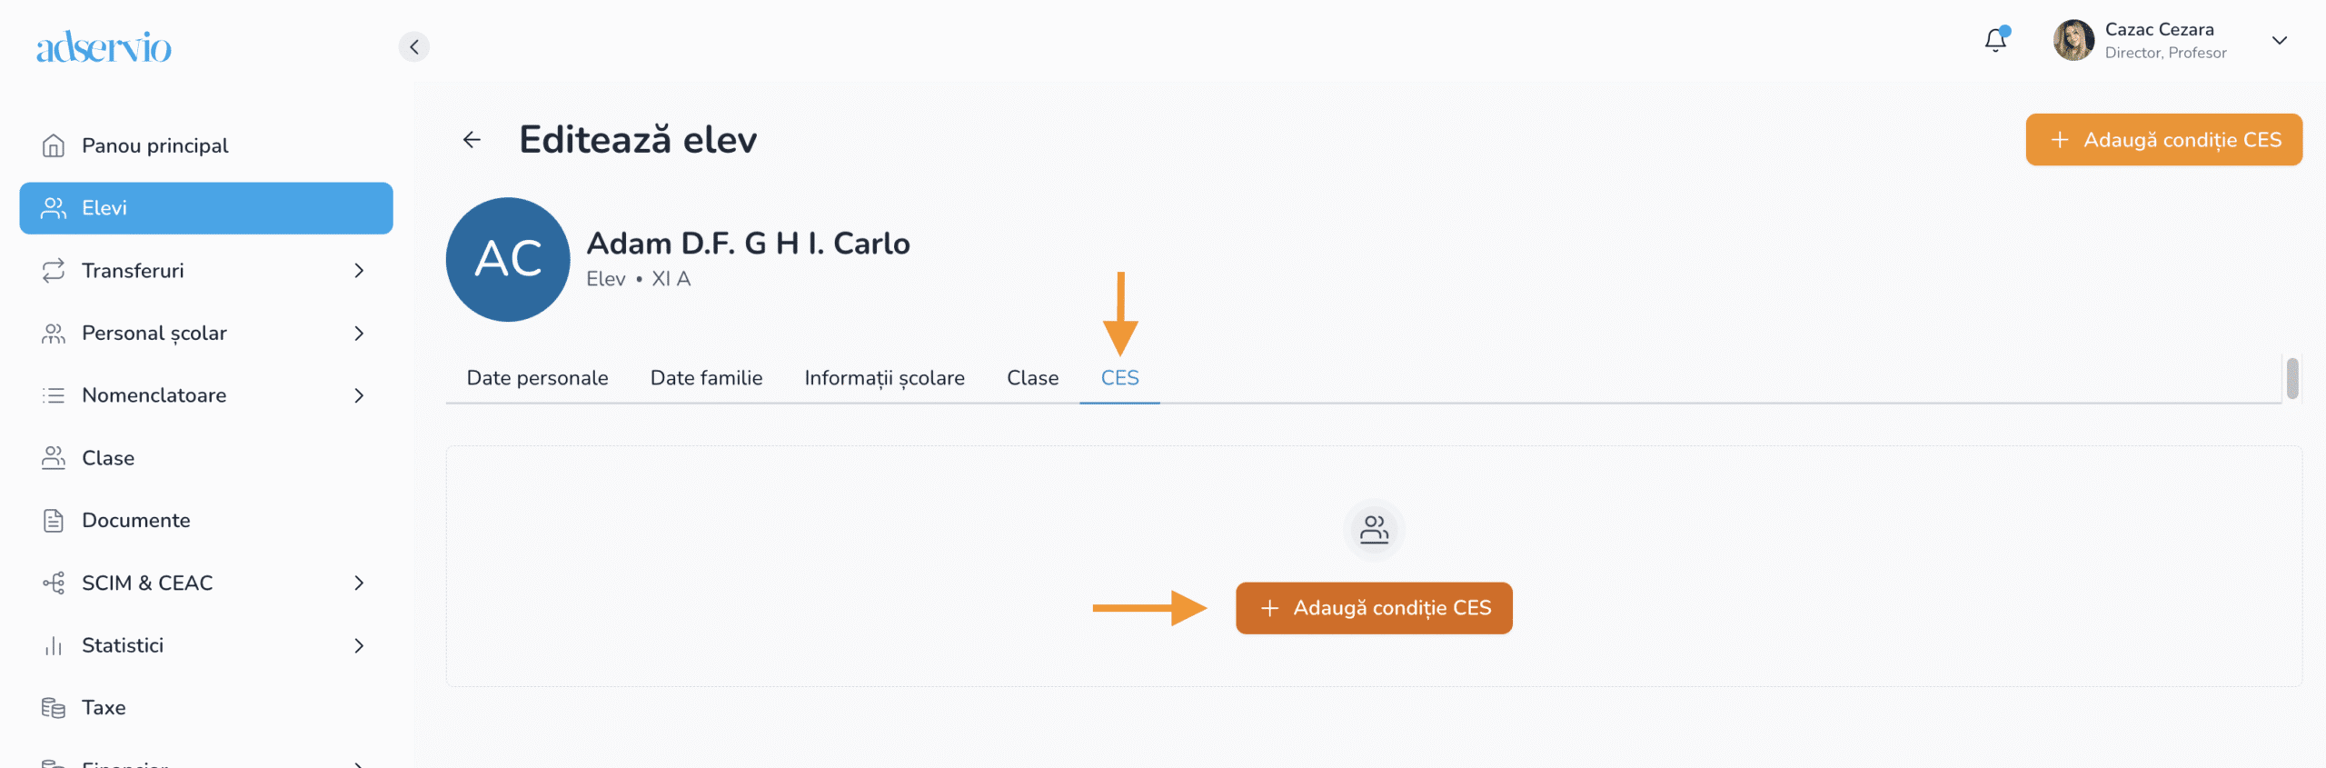The height and width of the screenshot is (768, 2326).
Task: Select the Date familie tab
Action: (x=706, y=378)
